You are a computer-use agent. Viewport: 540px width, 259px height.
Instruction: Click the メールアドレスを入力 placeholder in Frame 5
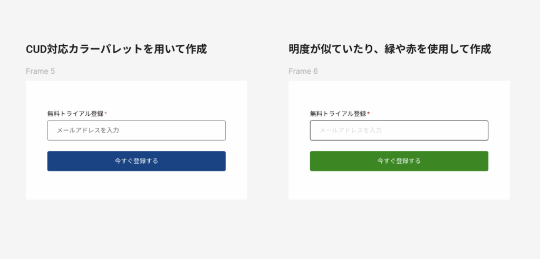(x=88, y=131)
